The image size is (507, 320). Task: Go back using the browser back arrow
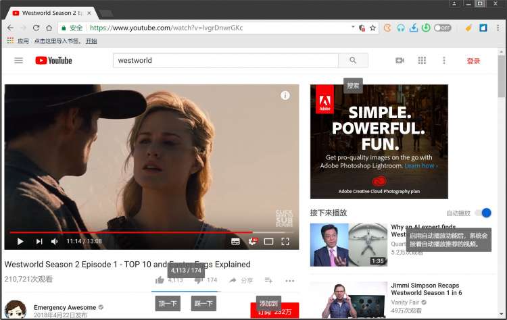tap(10, 28)
